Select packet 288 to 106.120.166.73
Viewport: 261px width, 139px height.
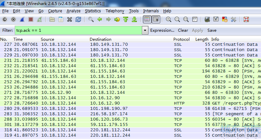(x=130, y=119)
